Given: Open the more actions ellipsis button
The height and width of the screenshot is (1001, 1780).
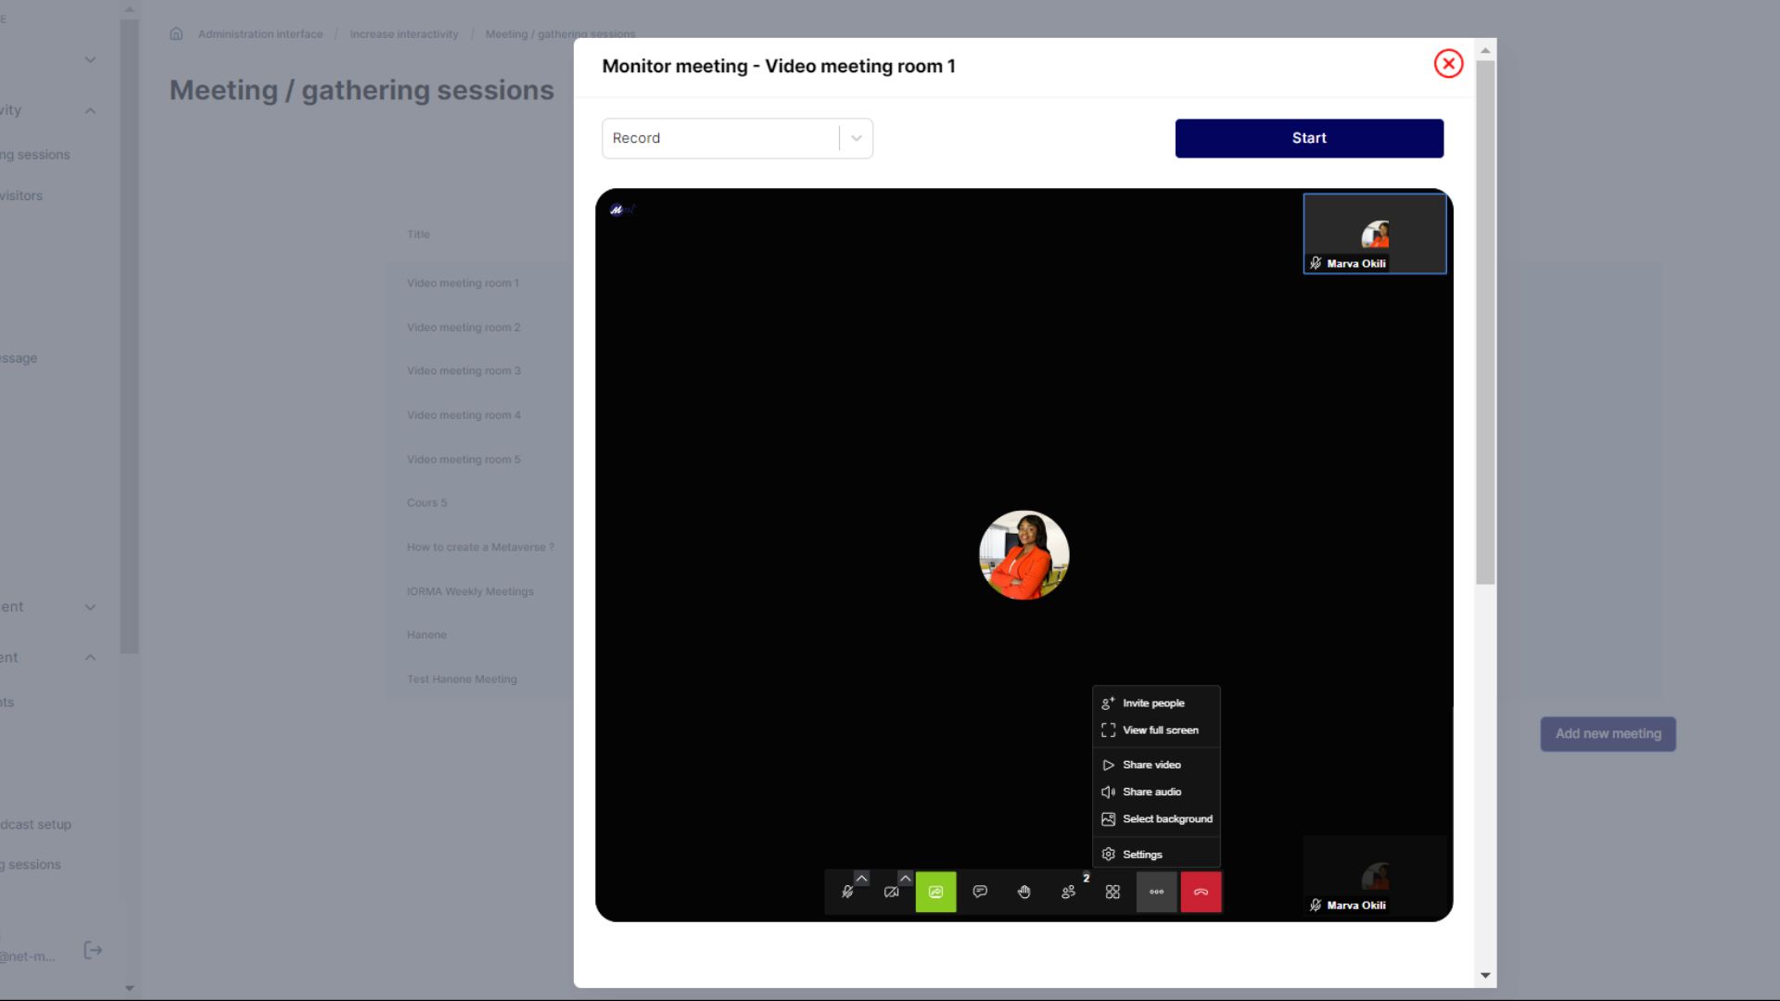Looking at the screenshot, I should (x=1156, y=892).
